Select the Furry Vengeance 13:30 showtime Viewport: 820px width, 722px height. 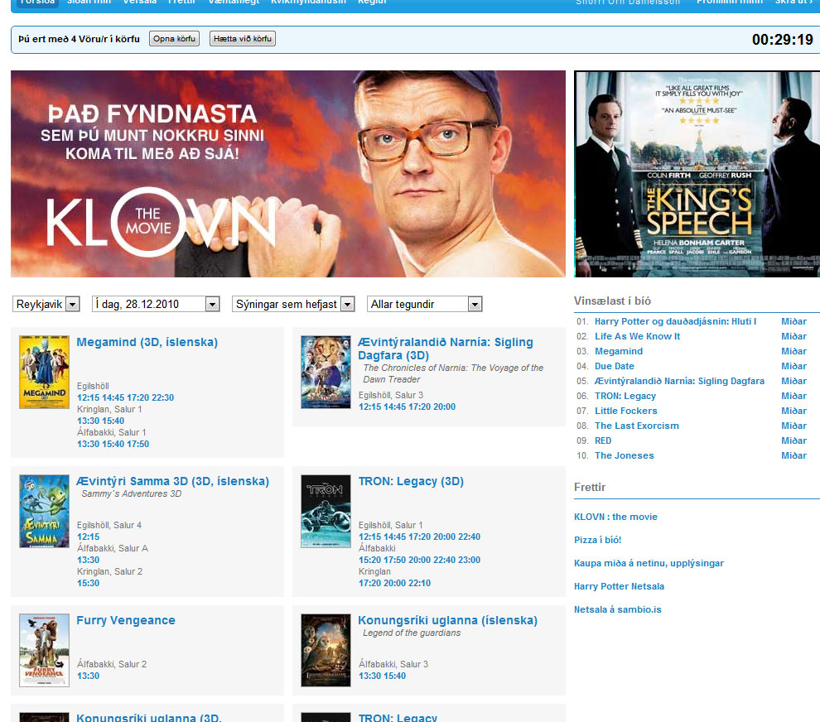click(x=88, y=676)
